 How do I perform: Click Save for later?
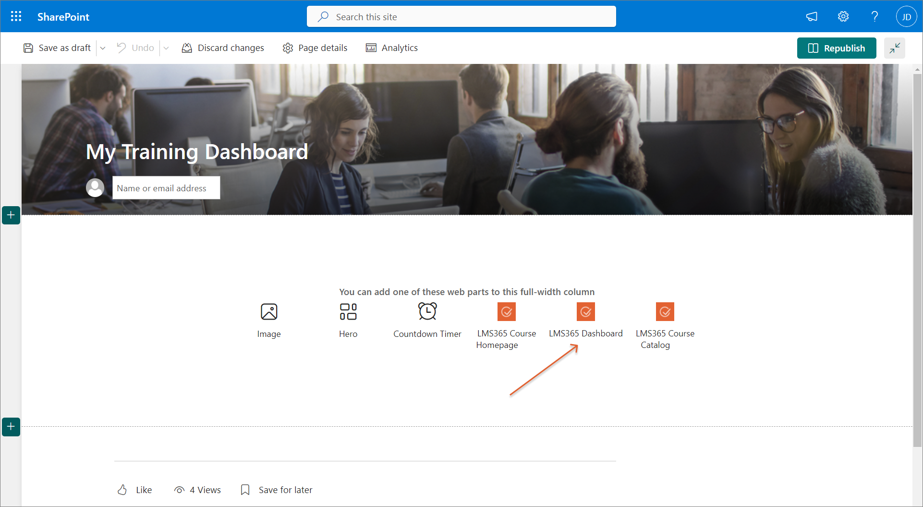pyautogui.click(x=277, y=490)
